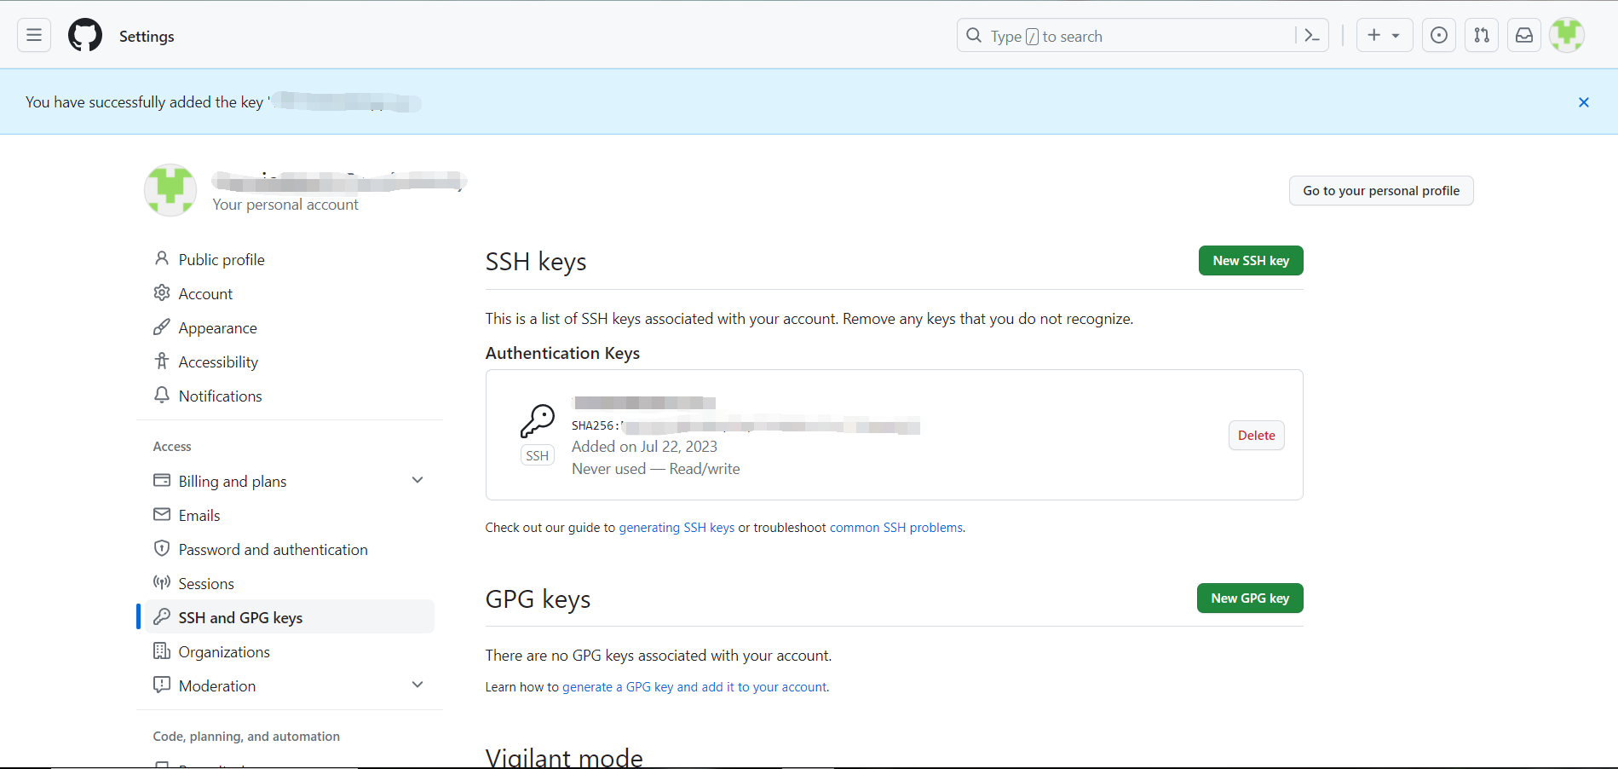Viewport: 1618px width, 769px height.
Task: Expand the Moderation section
Action: [x=417, y=685]
